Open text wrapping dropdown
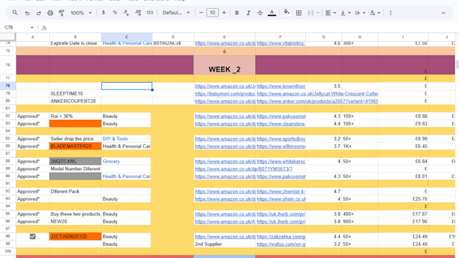 [360, 13]
